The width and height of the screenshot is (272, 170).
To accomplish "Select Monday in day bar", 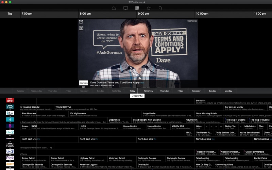I will [x=228, y=91].
